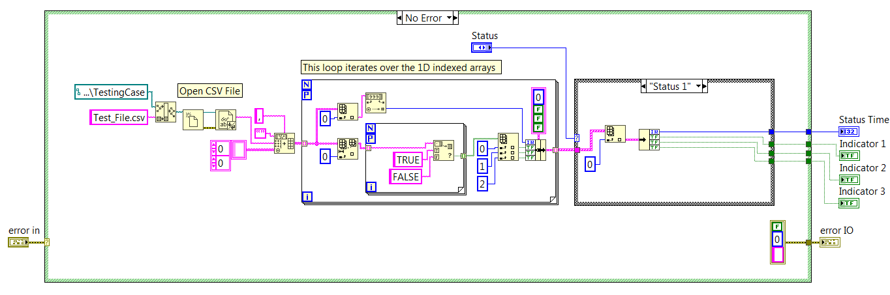890x295 pixels.
Task: Select the Read from Text File node
Action: tap(227, 120)
